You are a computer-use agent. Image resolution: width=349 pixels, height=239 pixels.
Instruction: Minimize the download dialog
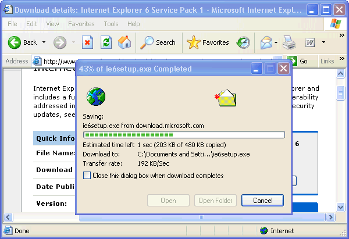coord(257,69)
